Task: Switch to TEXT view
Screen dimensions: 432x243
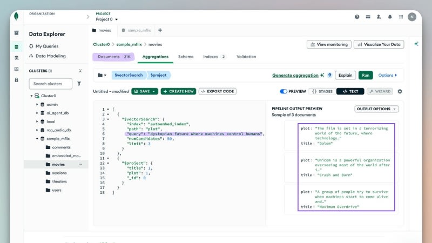Action: 350,91
